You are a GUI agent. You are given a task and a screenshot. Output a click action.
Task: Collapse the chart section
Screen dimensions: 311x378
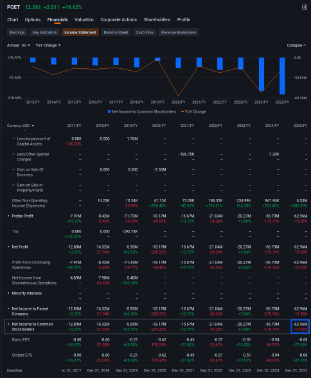click(x=296, y=45)
